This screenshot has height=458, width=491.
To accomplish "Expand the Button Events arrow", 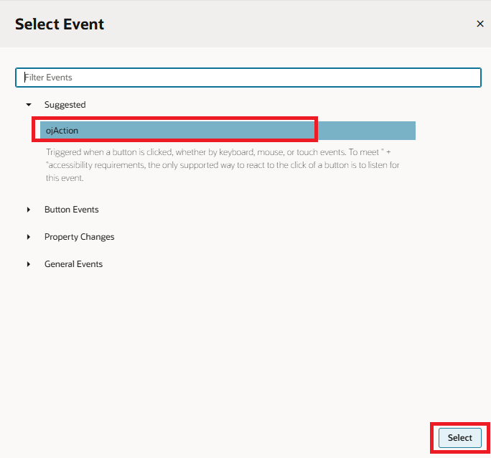I will [x=29, y=210].
